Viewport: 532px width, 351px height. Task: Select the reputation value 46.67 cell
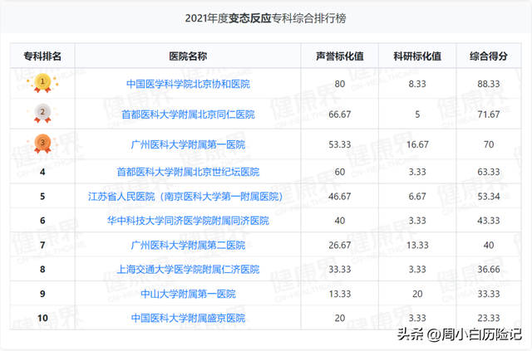340,196
